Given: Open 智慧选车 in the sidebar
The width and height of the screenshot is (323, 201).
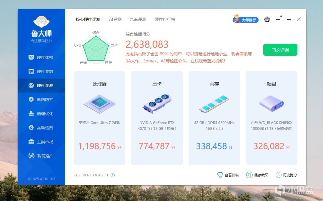Looking at the screenshot, I should click(41, 156).
